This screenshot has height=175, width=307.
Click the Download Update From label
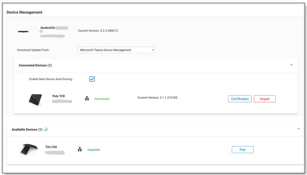pos(33,50)
